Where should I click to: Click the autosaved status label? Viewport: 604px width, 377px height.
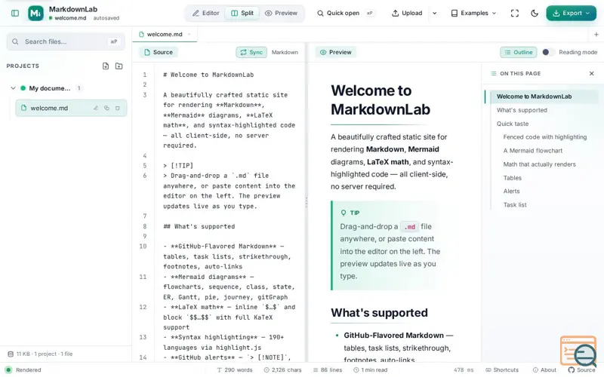click(106, 18)
